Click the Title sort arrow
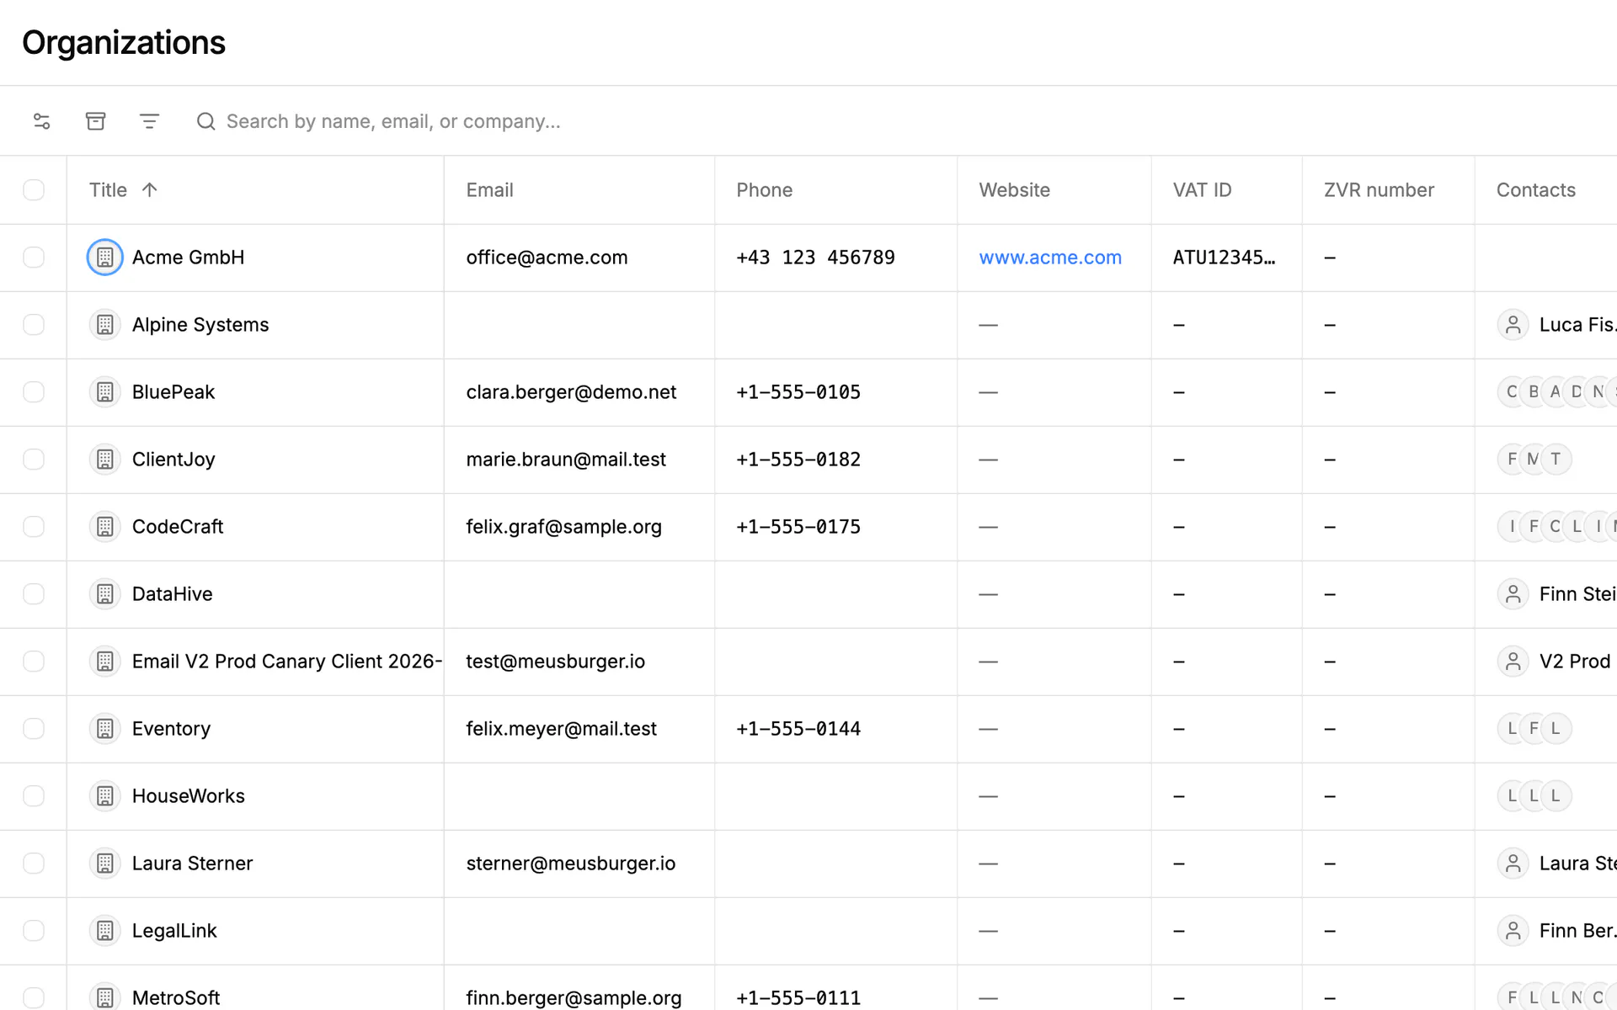 point(150,190)
